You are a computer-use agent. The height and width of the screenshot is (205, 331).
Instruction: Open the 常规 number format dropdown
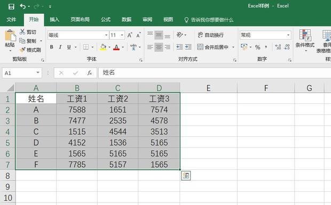(x=288, y=35)
